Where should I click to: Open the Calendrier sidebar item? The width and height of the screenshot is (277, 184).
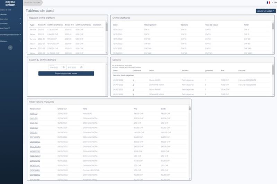(x=3, y=14)
